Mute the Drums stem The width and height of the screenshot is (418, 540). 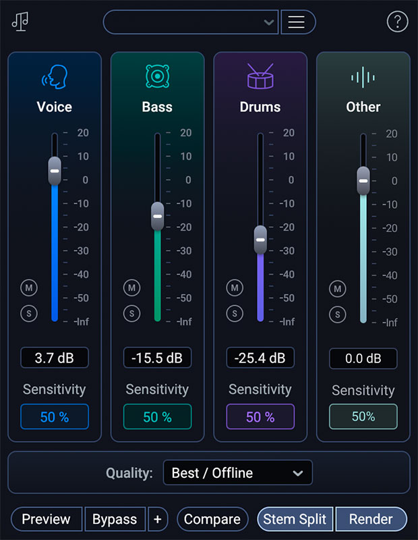(235, 288)
